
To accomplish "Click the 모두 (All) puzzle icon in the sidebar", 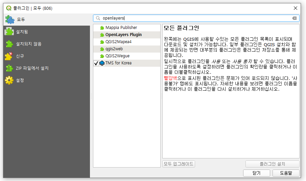I will pyautogui.click(x=9, y=20).
